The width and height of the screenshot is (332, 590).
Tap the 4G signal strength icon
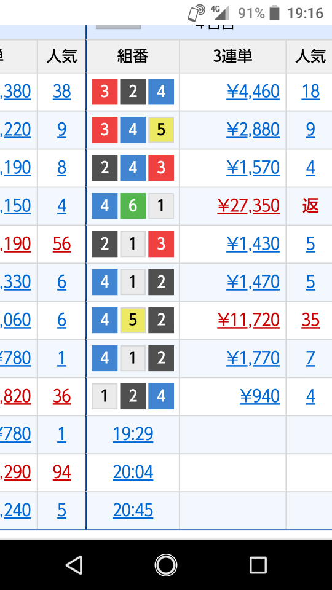tap(220, 12)
